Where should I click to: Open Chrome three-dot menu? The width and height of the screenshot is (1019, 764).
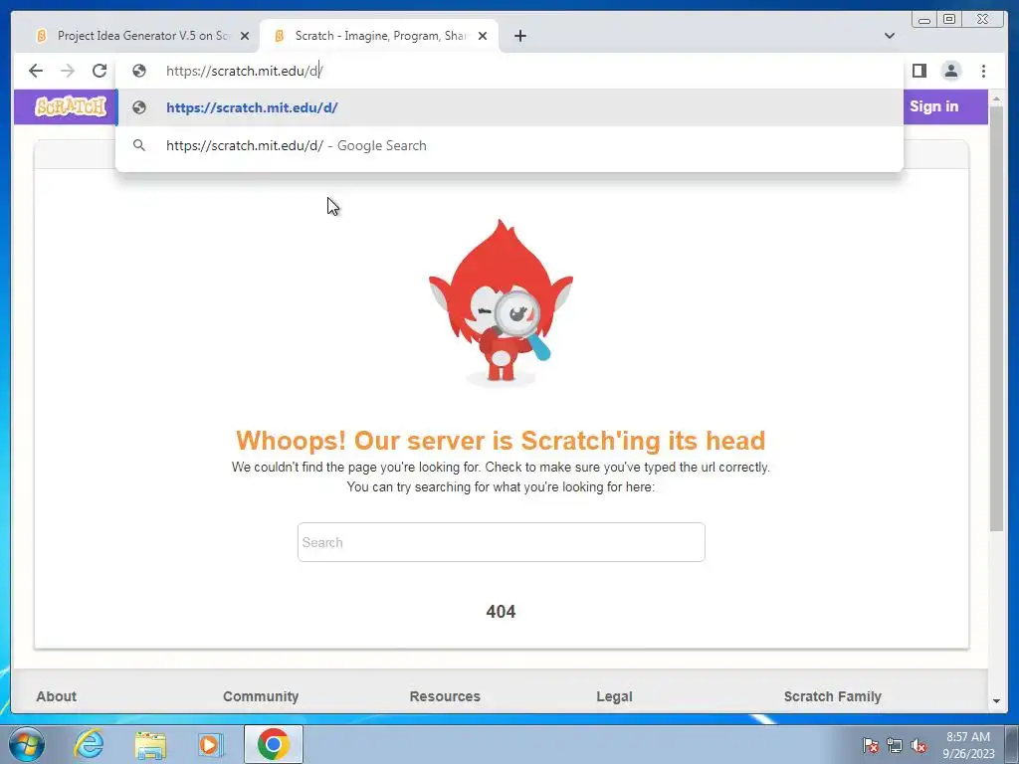[983, 71]
